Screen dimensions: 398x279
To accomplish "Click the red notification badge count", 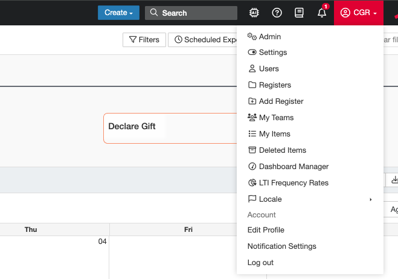I will click(x=326, y=7).
